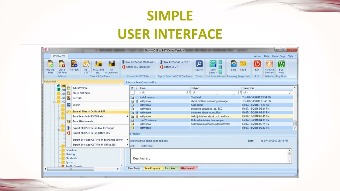Viewport: 340px width, 191px height.
Task: Collapse the NO folder tree node
Action: click(x=54, y=102)
